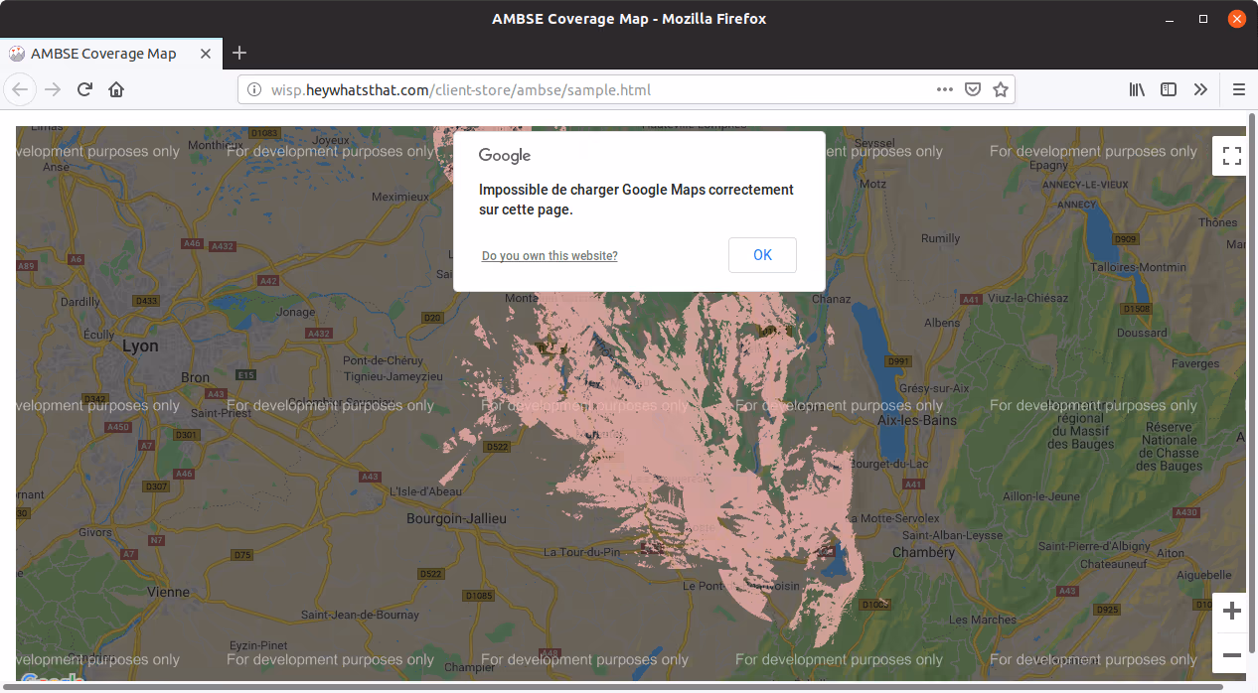Minimize the Firefox window
Screen dimensions: 1258x693
tap(1170, 19)
